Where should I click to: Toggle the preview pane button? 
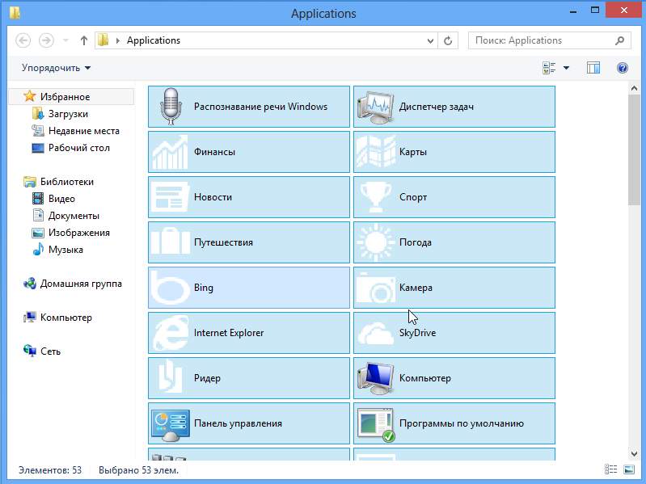[593, 68]
